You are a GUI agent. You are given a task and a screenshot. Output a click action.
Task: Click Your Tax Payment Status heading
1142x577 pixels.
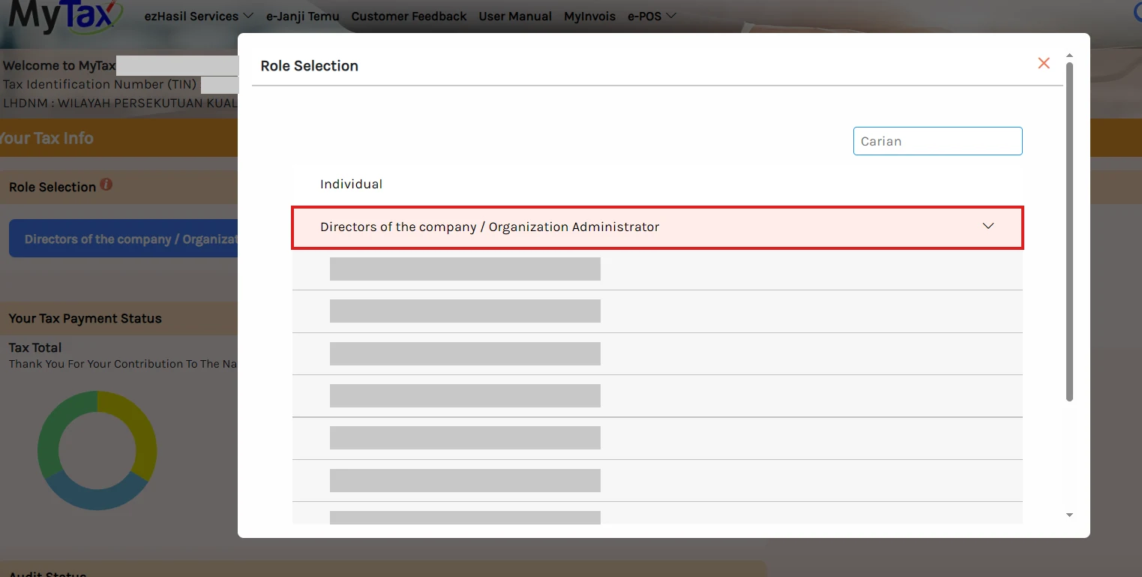(x=85, y=318)
